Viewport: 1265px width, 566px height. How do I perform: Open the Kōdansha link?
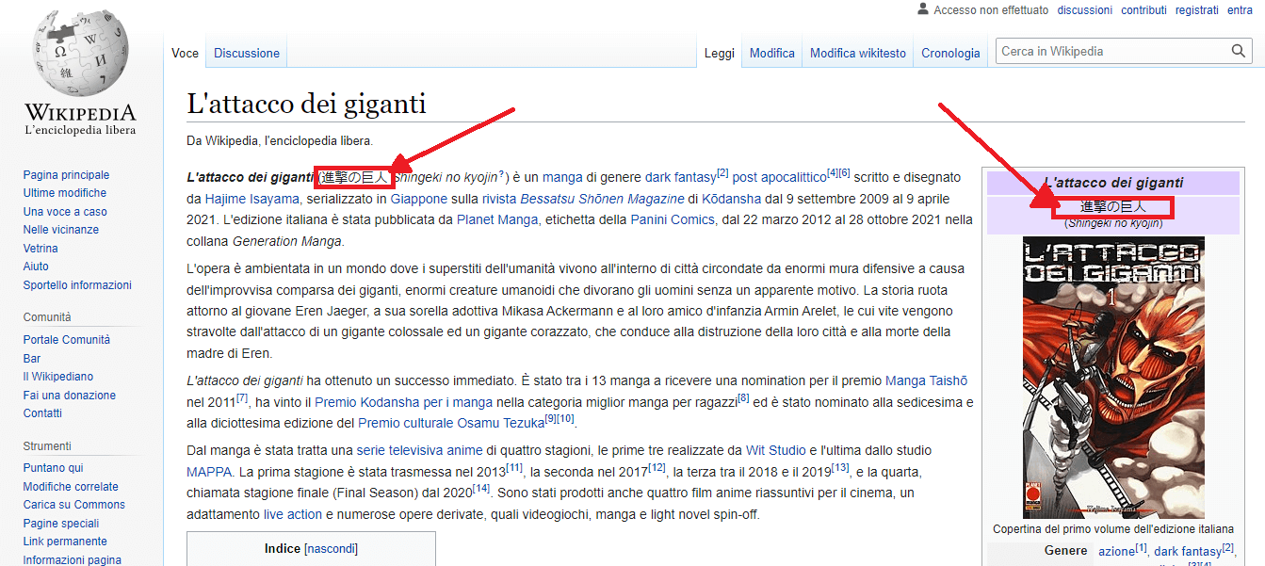coord(734,199)
